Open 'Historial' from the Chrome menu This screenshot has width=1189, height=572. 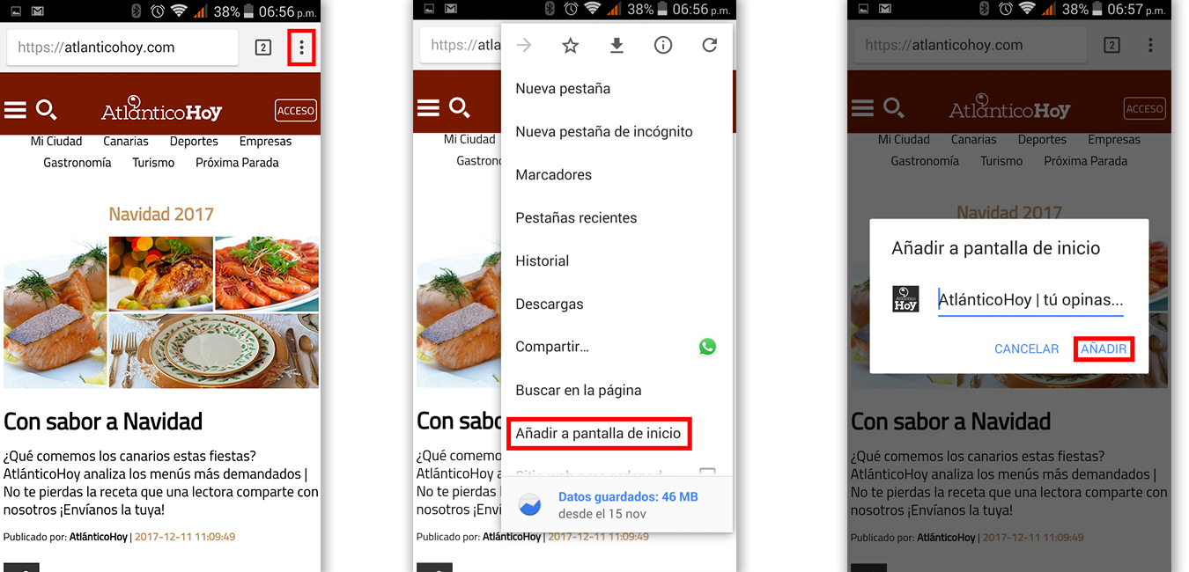(543, 261)
